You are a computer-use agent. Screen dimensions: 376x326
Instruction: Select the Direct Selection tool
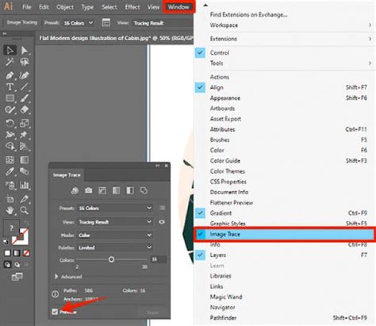coord(24,50)
